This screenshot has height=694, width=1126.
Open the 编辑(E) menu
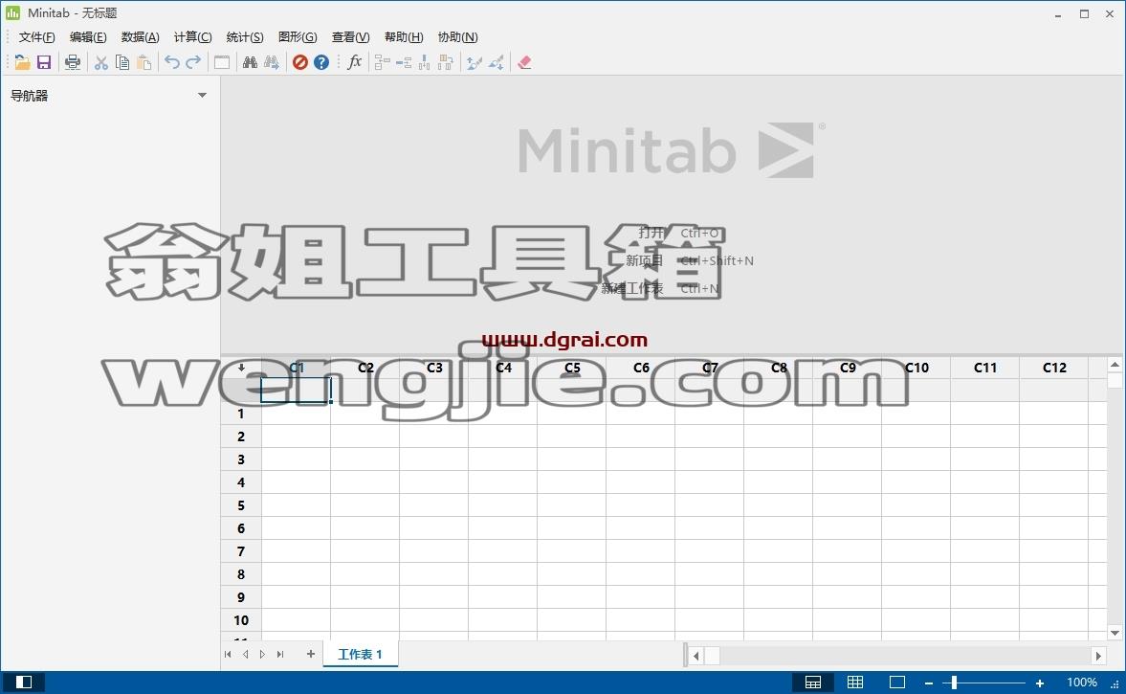point(88,36)
